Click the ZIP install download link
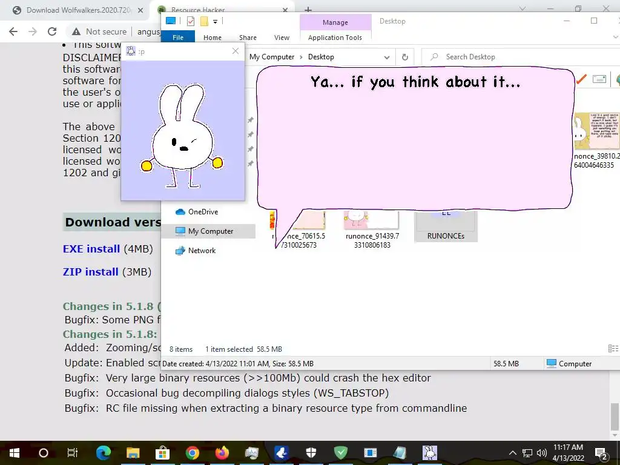Viewport: 620px width, 465px height. tap(91, 272)
